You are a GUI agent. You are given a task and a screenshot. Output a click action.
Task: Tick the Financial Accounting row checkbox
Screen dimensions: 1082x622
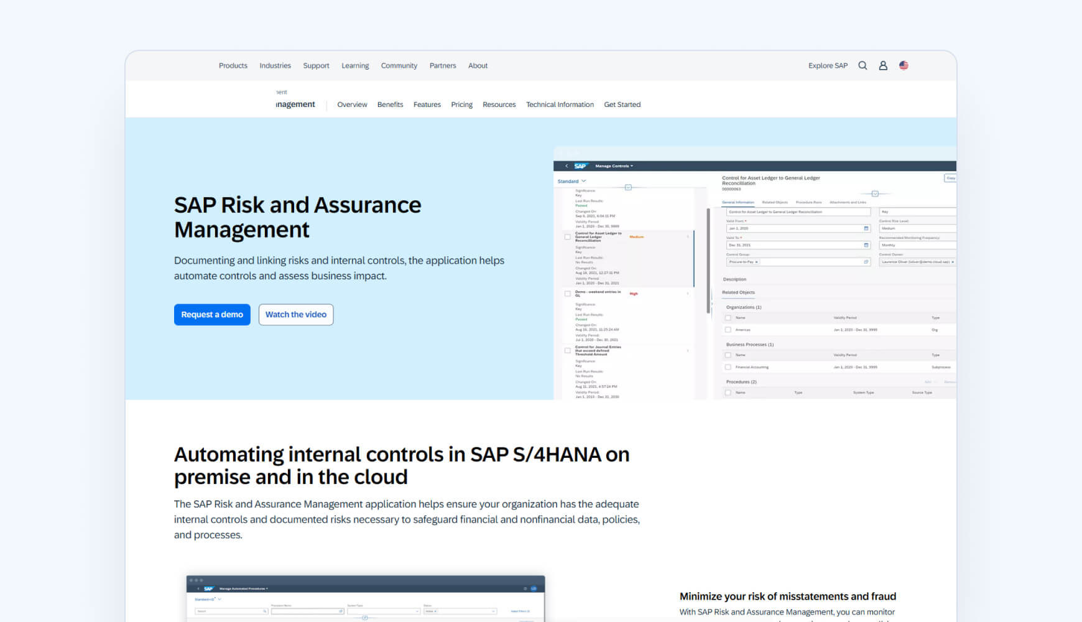pyautogui.click(x=728, y=367)
